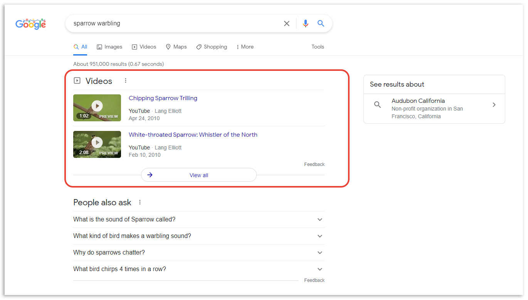This screenshot has height=300, width=528.
Task: Click the People also ask heading
Action: point(102,203)
